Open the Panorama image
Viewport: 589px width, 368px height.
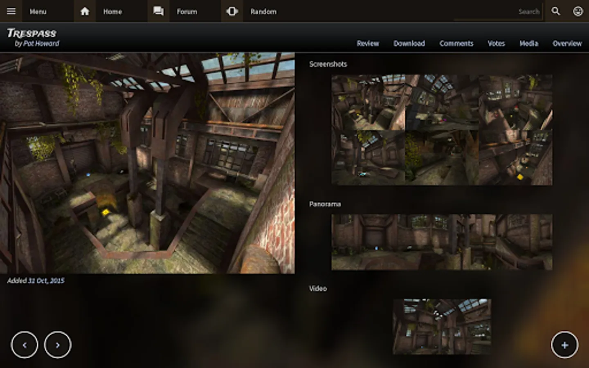442,242
